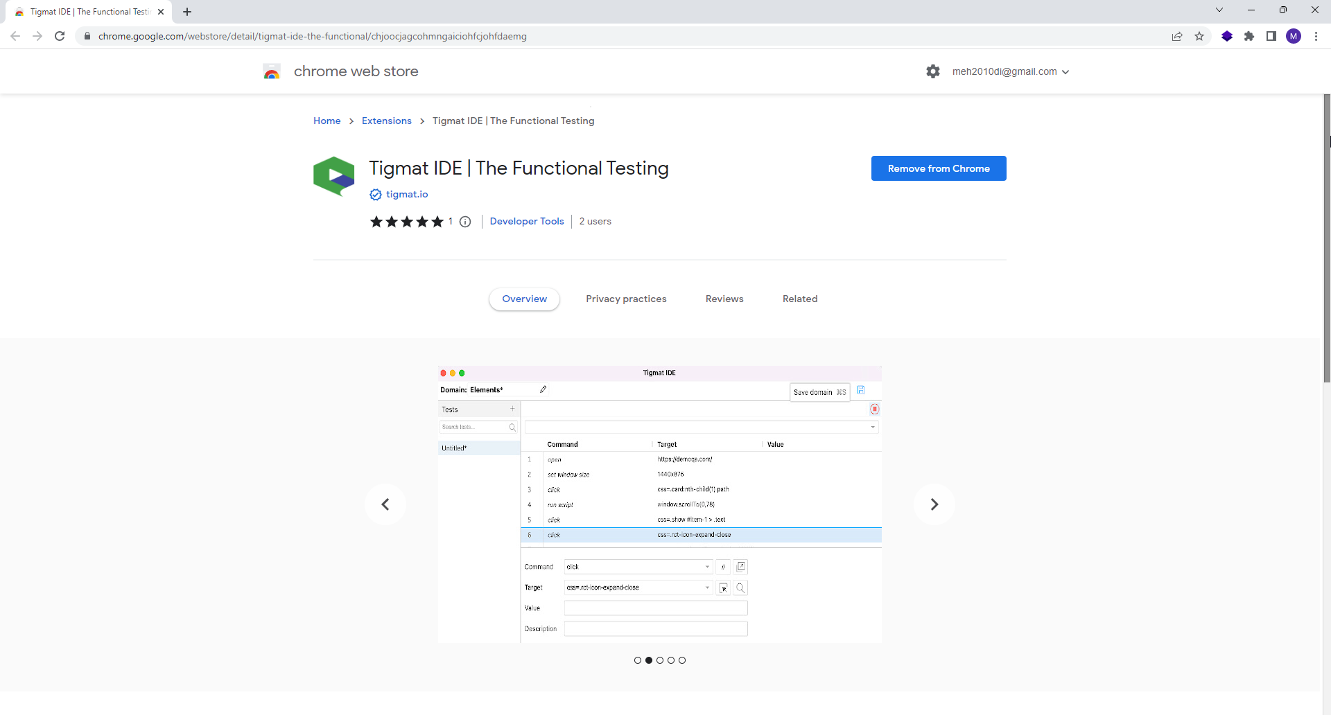The height and width of the screenshot is (715, 1331).
Task: Close the Tigmat IDE browser tab
Action: tap(161, 12)
